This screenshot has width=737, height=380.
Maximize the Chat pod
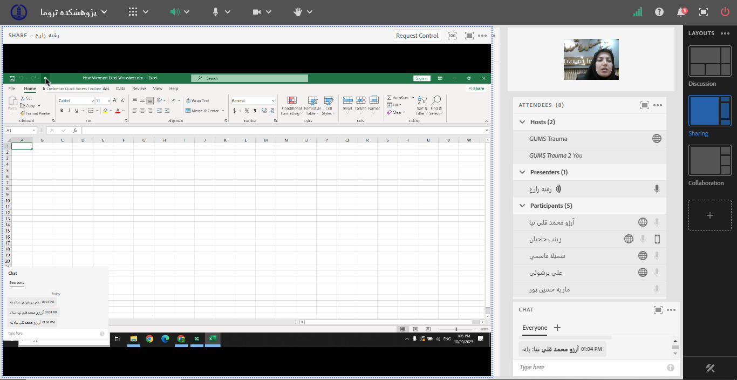pyautogui.click(x=658, y=310)
